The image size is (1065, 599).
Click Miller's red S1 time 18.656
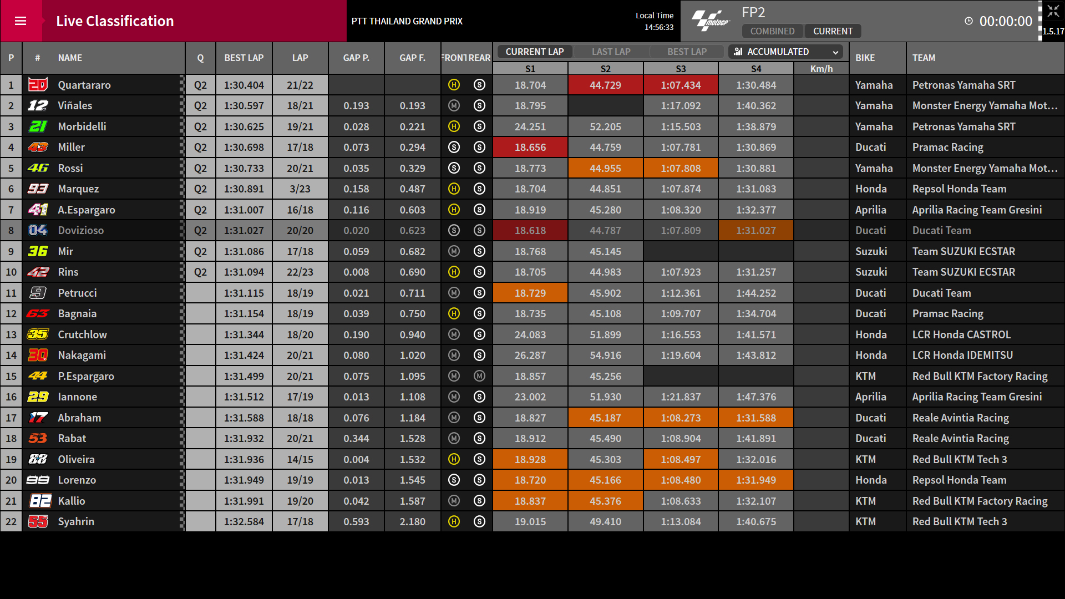[530, 147]
